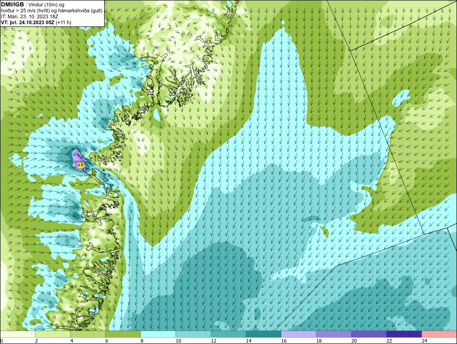Click the legend scale label 8
The height and width of the screenshot is (344, 457).
142,341
